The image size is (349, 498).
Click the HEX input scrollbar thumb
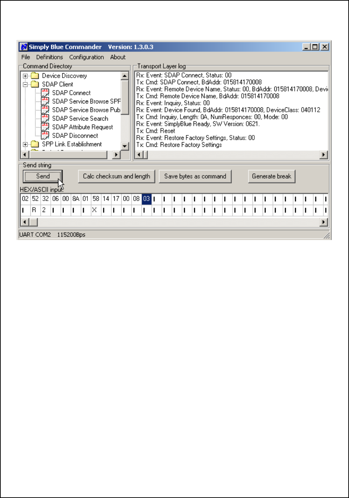[x=34, y=222]
